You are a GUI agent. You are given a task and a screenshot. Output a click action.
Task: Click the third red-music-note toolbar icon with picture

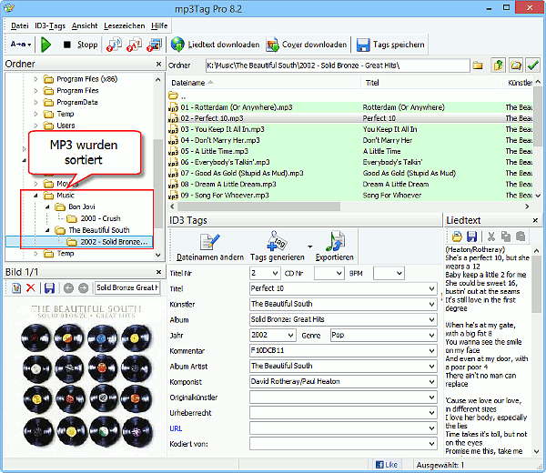coord(155,45)
